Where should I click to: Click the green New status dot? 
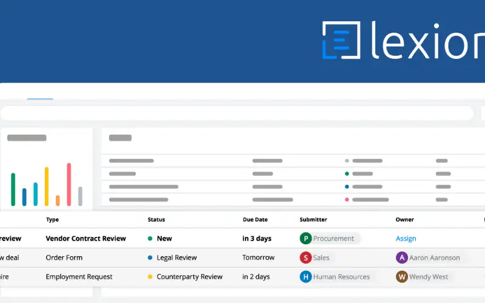[150, 238]
